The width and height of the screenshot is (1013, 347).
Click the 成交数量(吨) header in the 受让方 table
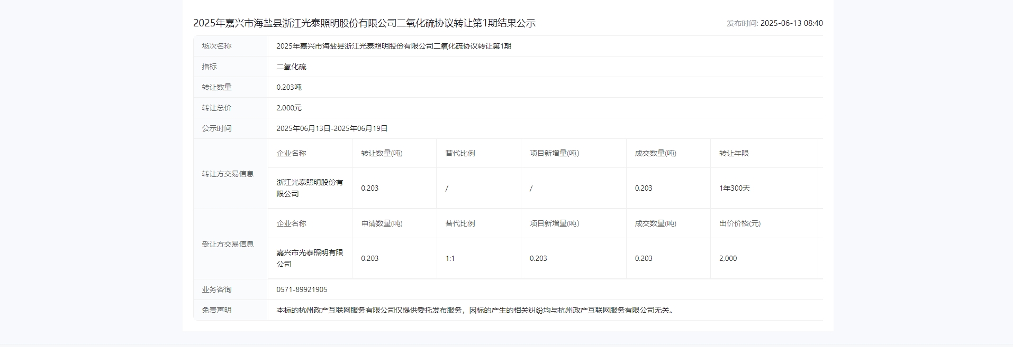pos(656,223)
